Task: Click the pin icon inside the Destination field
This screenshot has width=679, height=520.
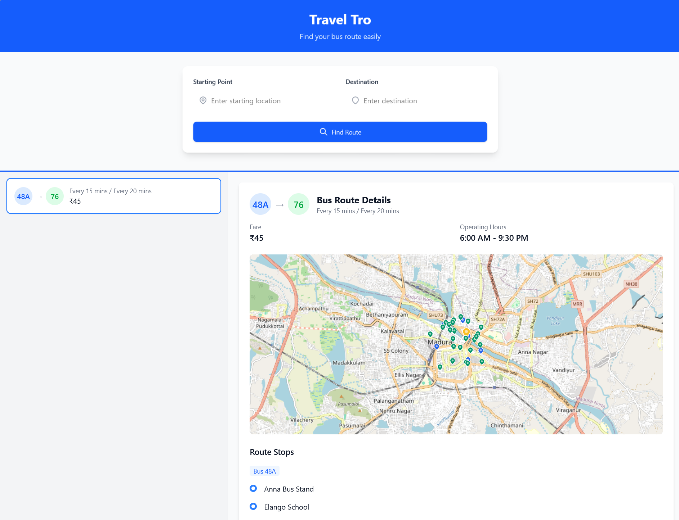Action: click(355, 101)
